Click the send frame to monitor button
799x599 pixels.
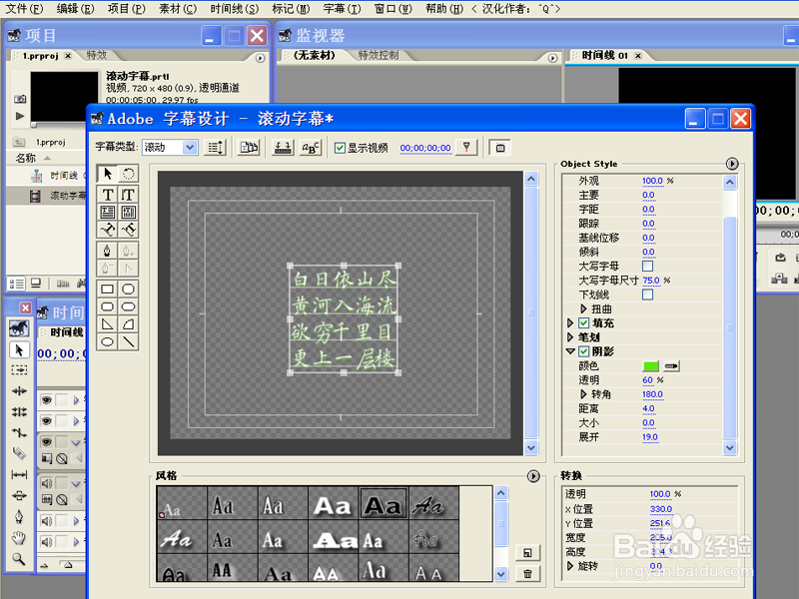tap(500, 148)
